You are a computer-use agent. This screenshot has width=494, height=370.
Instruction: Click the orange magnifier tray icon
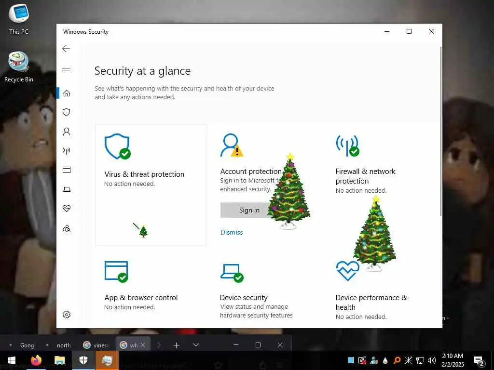[x=397, y=360]
